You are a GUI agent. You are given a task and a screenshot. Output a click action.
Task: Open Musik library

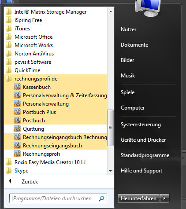click(128, 76)
